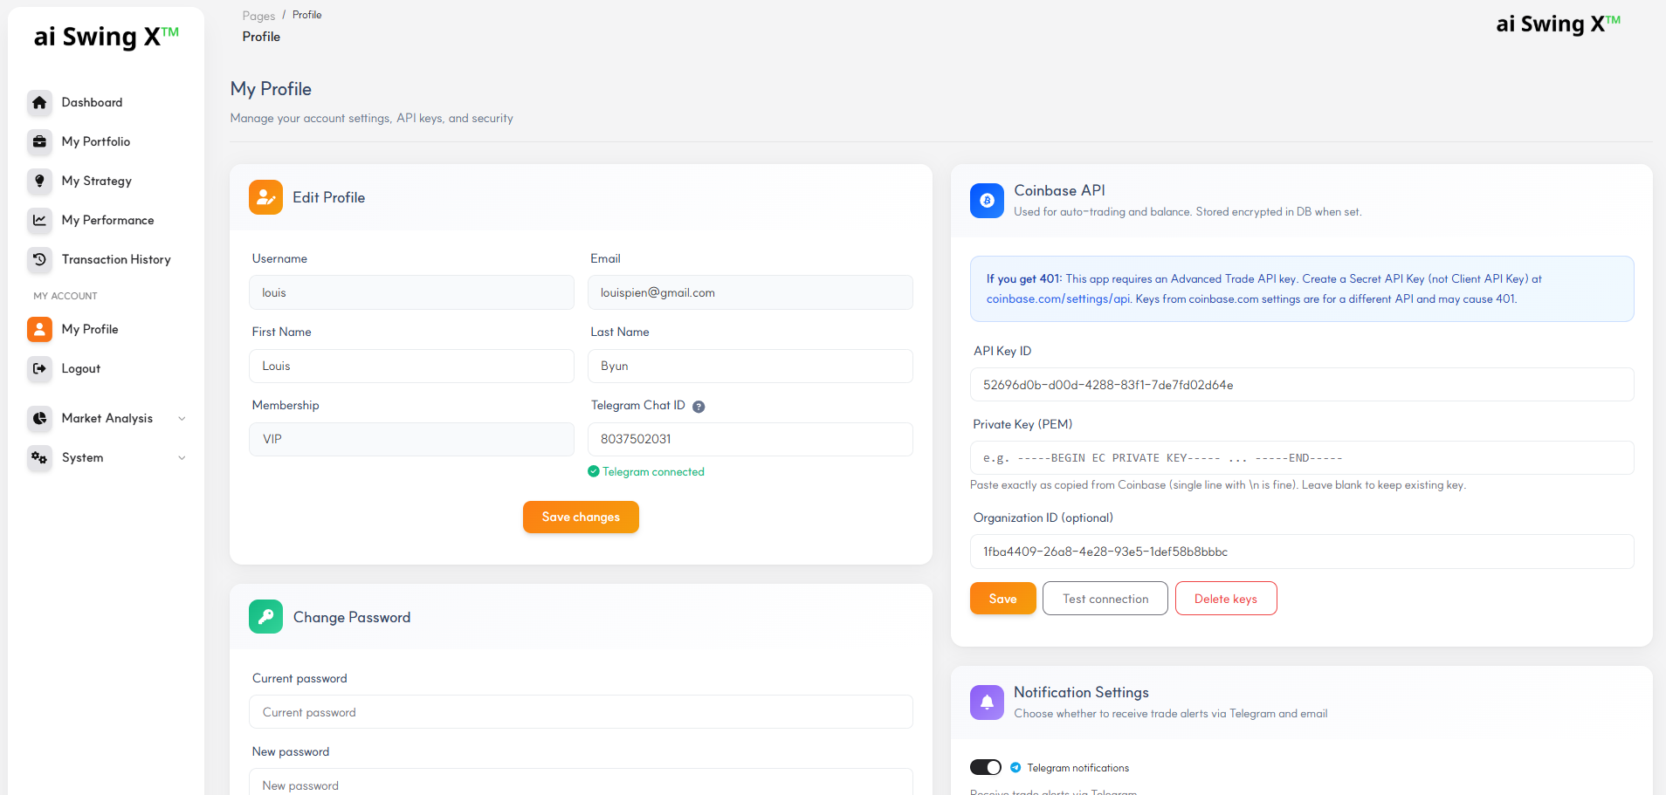Screen dimensions: 1666x795
Task: Select the My Portfolio briefcase icon
Action: click(39, 141)
